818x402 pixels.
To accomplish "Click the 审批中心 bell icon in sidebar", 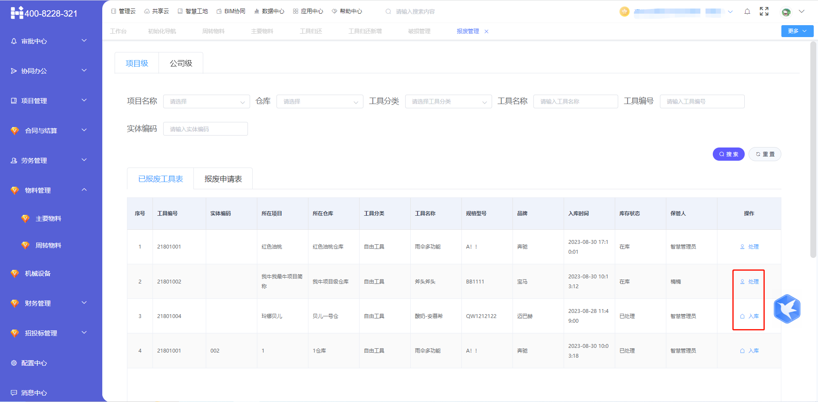I will pos(14,41).
